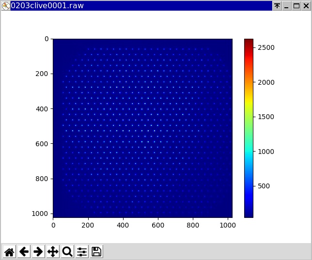This screenshot has height=260, width=312.
Task: Click the dark red top of colorbar
Action: 249,41
